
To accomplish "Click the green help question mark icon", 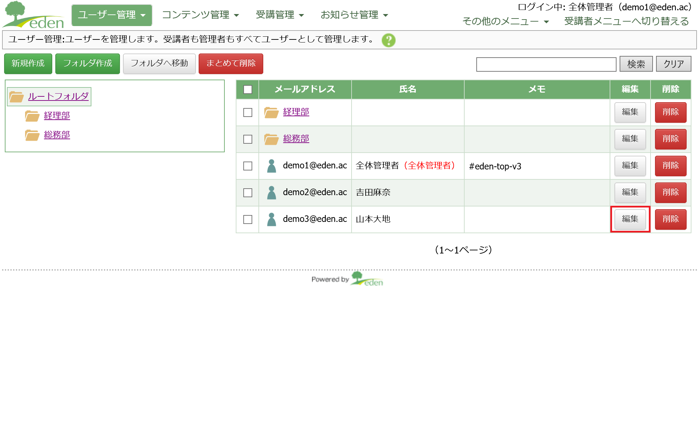I will [388, 40].
